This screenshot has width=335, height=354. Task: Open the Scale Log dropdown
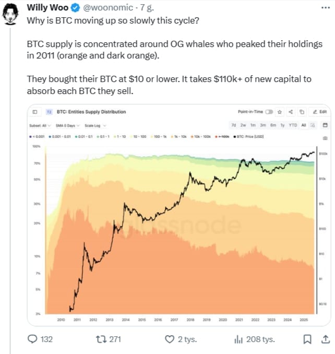[x=95, y=125]
